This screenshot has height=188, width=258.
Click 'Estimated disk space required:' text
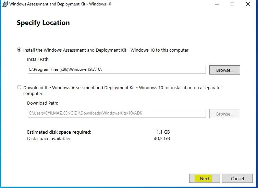click(x=59, y=132)
